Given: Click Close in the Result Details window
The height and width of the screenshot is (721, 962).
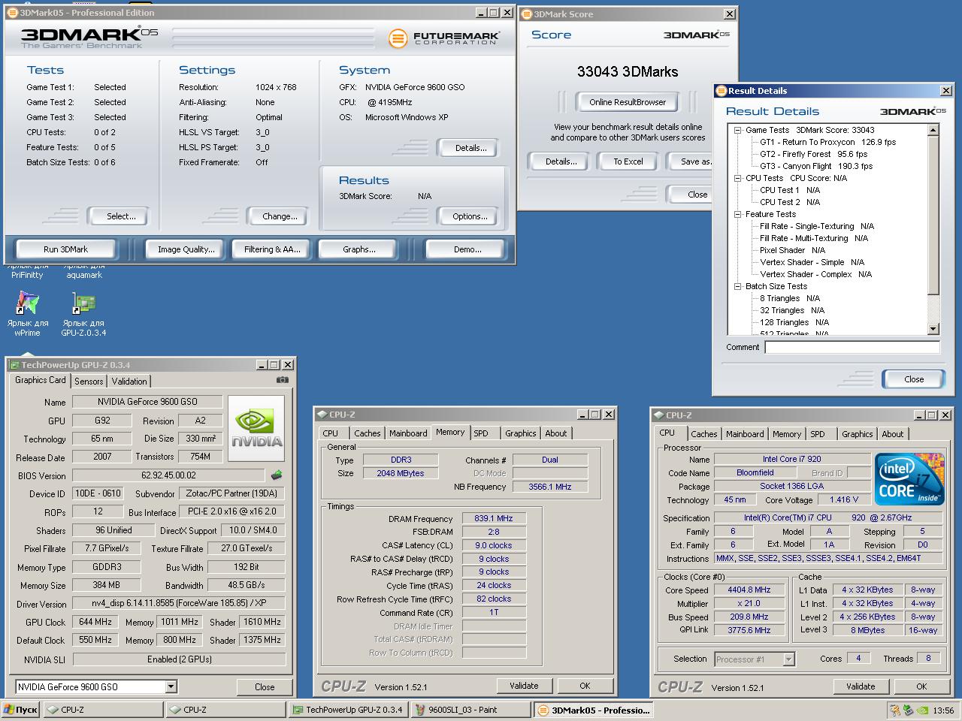Looking at the screenshot, I should (x=914, y=379).
